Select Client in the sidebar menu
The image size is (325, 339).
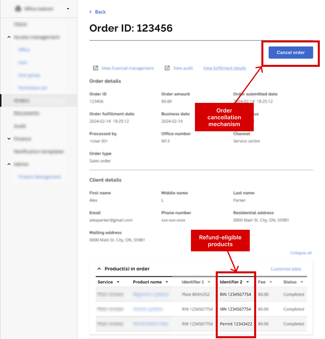pyautogui.click(x=20, y=24)
